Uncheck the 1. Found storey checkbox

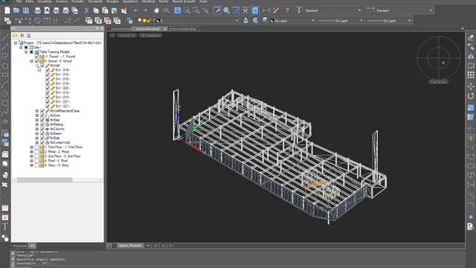click(x=36, y=57)
